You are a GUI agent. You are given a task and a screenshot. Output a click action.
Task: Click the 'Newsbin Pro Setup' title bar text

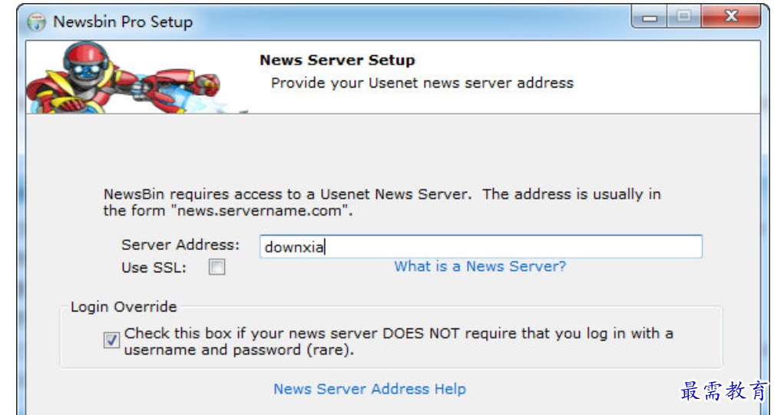123,22
